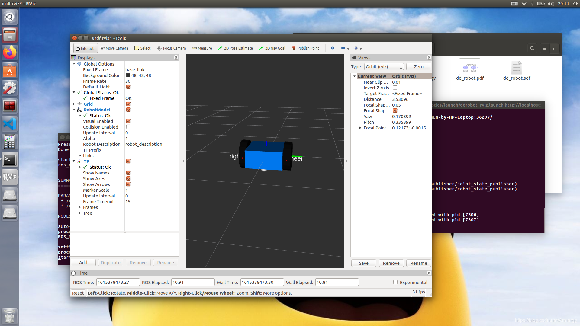
Task: Enable Collision Enabled checkbox
Action: [128, 127]
